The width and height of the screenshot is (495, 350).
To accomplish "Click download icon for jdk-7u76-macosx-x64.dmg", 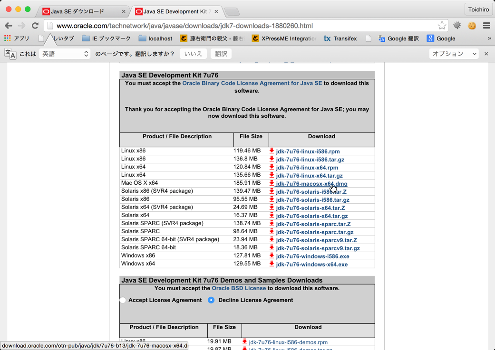I will [x=272, y=183].
